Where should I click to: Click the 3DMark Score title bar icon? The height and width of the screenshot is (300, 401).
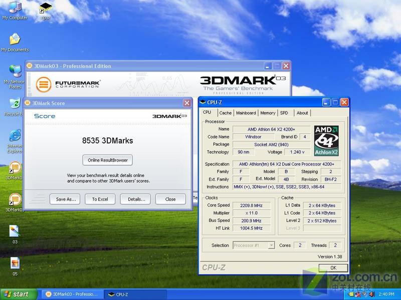click(27, 103)
